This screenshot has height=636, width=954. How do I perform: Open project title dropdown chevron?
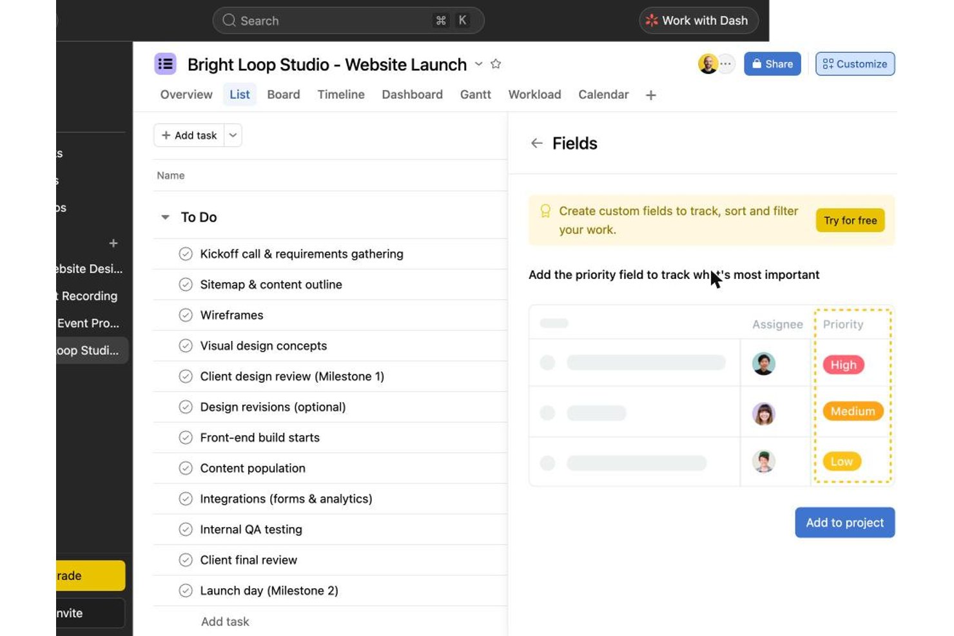click(479, 64)
